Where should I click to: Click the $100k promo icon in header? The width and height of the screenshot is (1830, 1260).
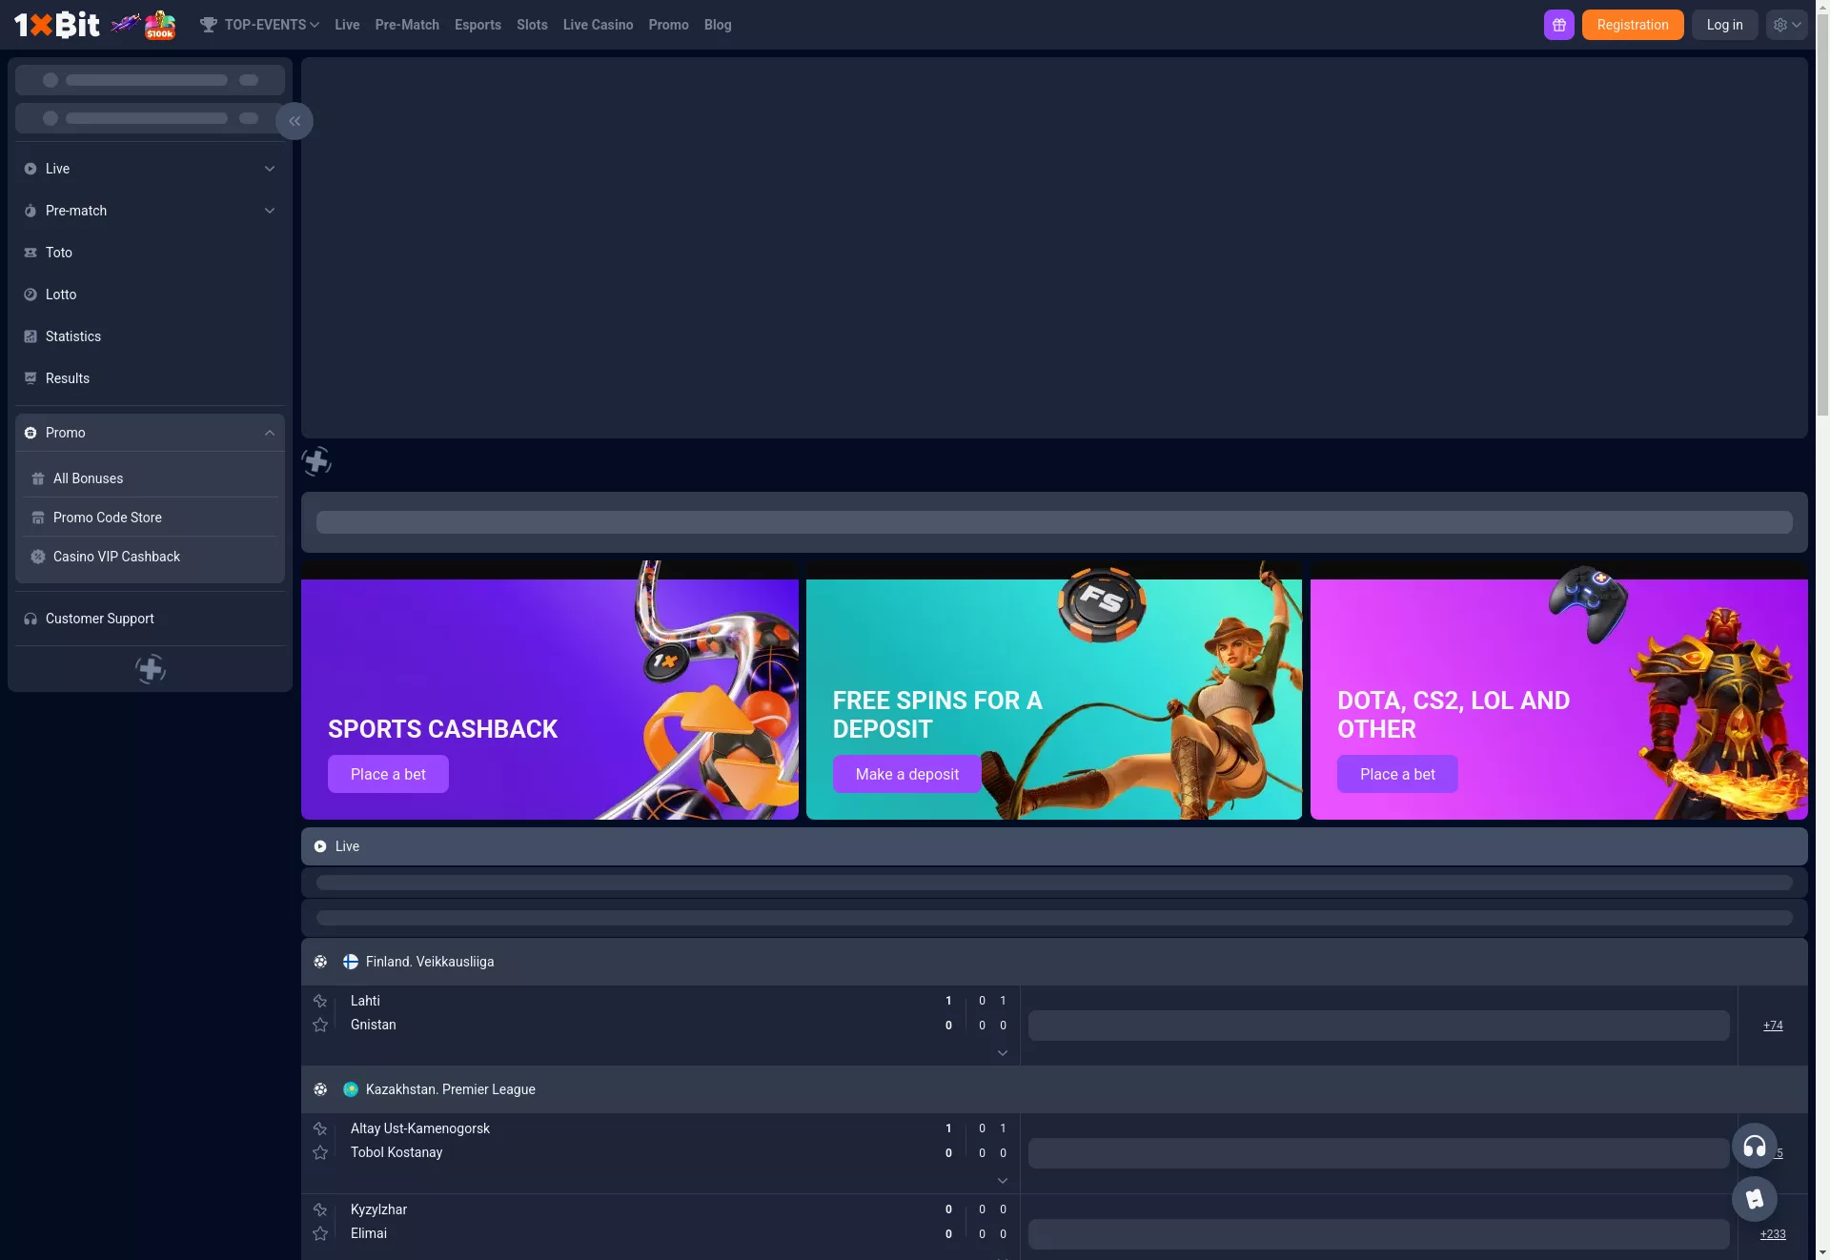(x=160, y=25)
